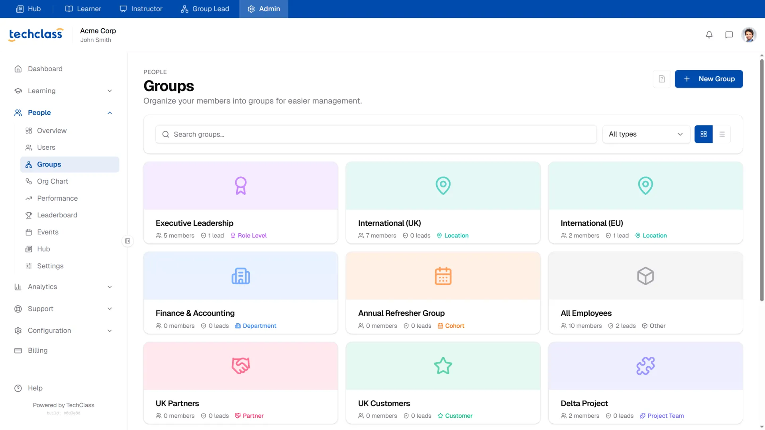
Task: Switch to grid view
Action: coord(704,135)
